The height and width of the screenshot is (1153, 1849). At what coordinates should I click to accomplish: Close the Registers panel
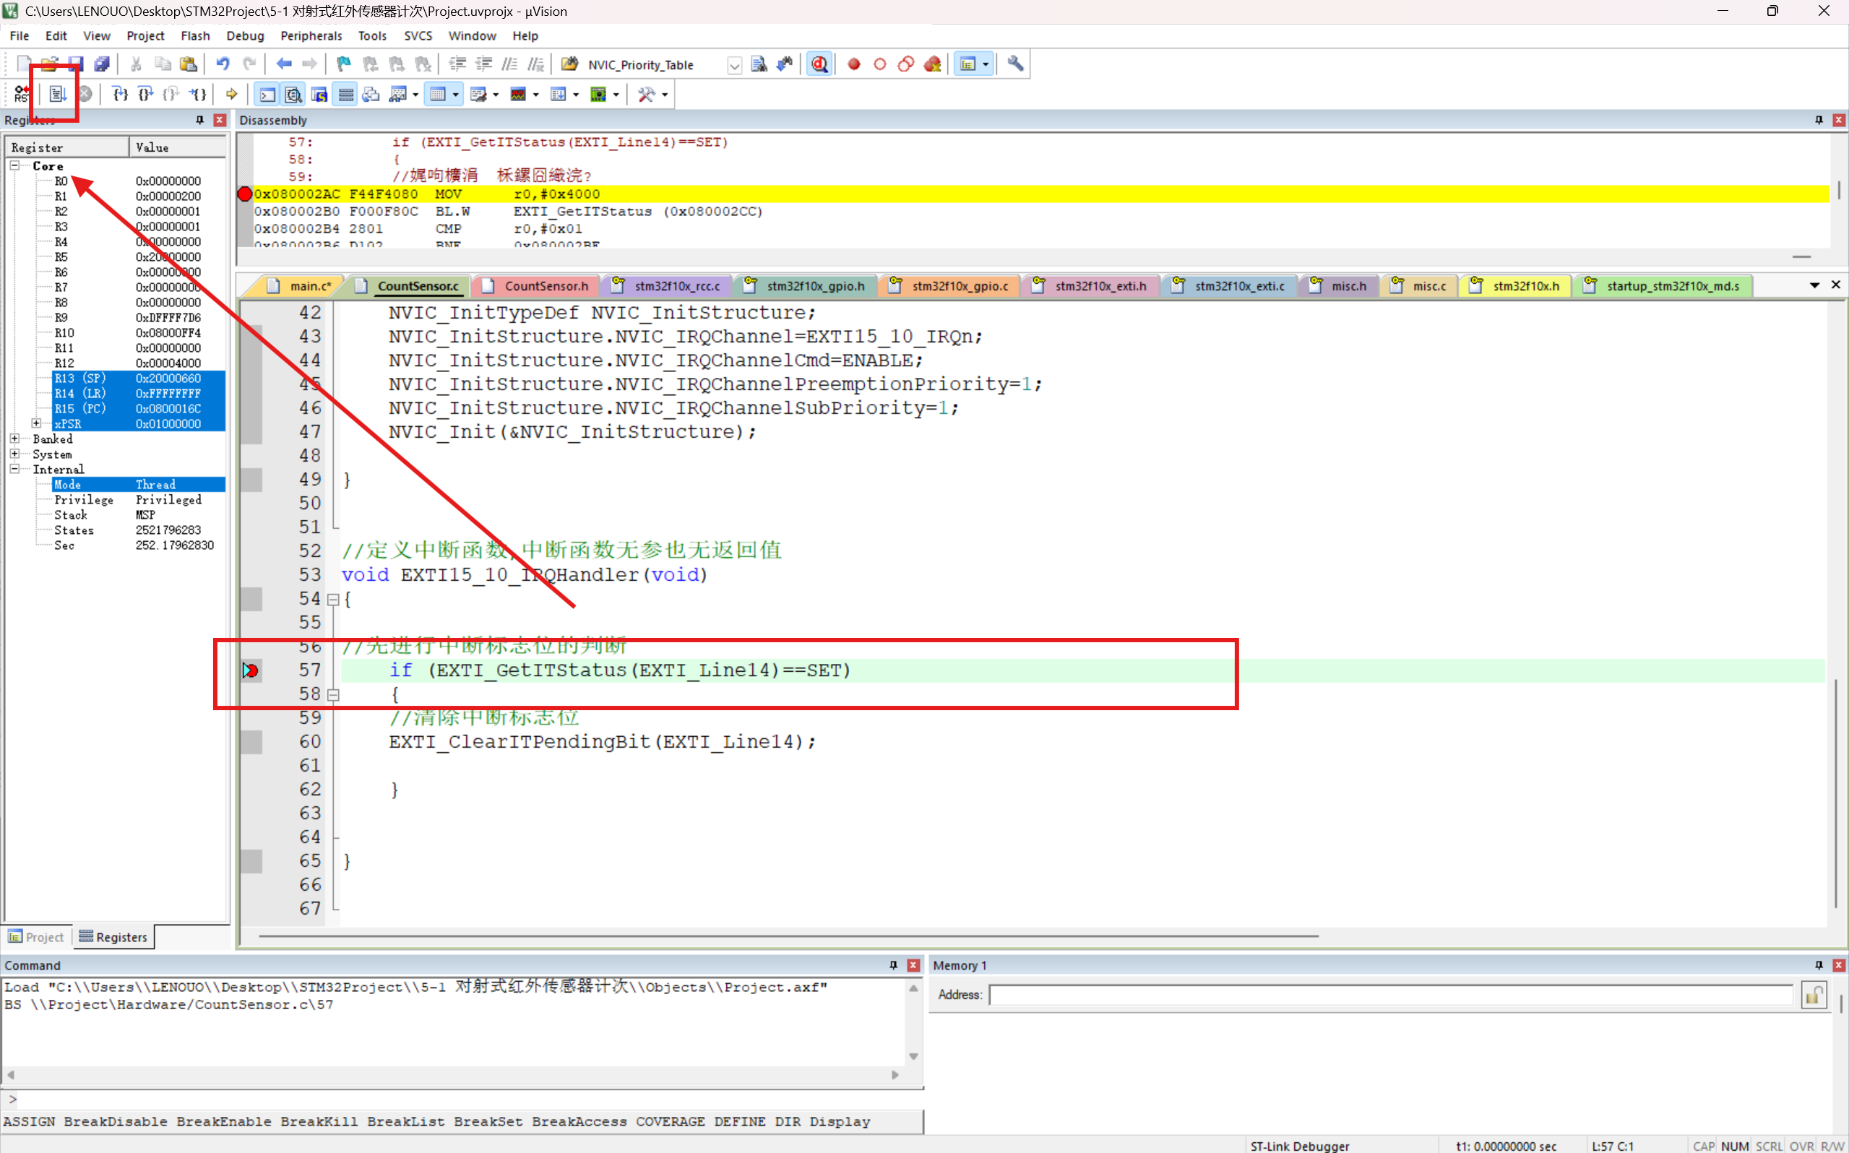pos(220,120)
